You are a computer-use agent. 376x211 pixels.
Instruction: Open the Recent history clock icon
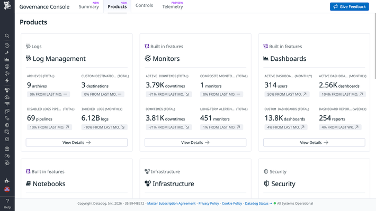click(x=7, y=45)
